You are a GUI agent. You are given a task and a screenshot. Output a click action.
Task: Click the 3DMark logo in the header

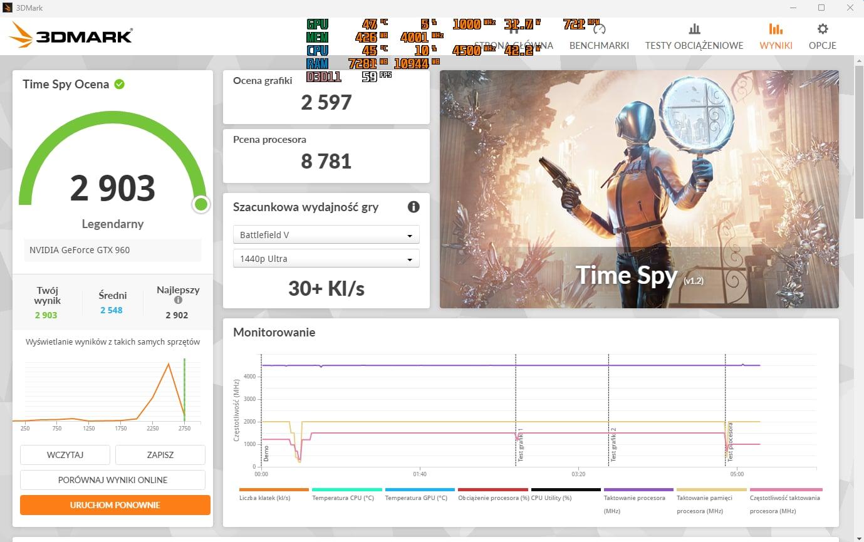tap(71, 35)
